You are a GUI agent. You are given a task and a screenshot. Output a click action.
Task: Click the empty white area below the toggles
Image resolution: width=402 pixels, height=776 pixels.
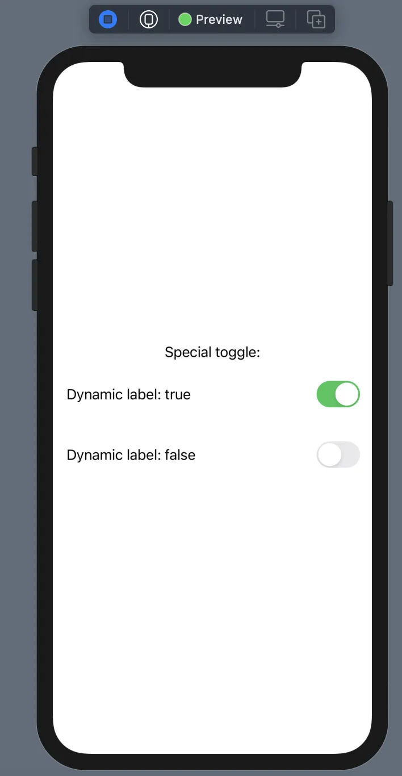(x=212, y=596)
